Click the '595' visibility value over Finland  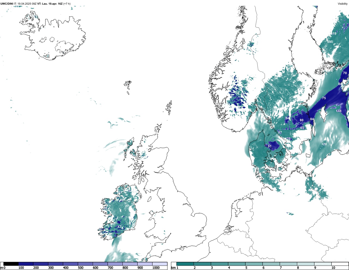click(x=330, y=42)
